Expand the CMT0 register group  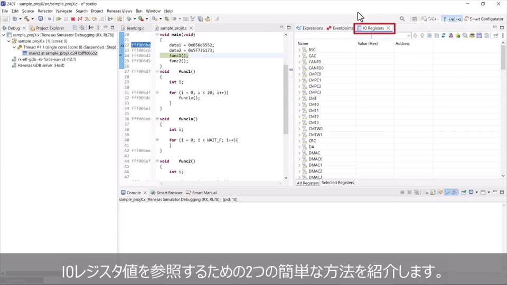pyautogui.click(x=299, y=104)
